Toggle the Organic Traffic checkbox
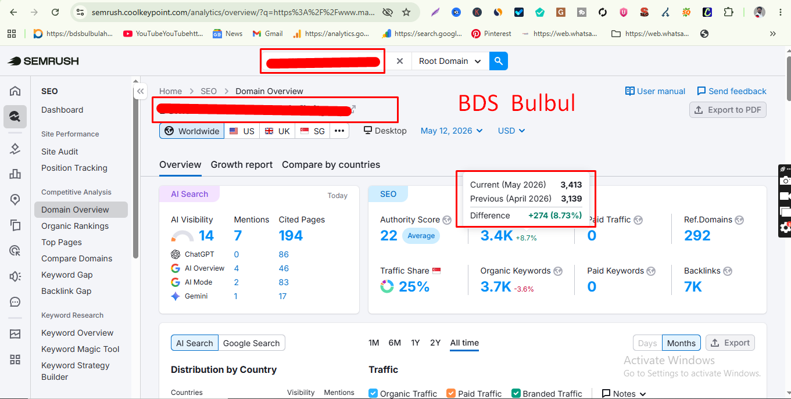The height and width of the screenshot is (399, 791). pyautogui.click(x=373, y=393)
